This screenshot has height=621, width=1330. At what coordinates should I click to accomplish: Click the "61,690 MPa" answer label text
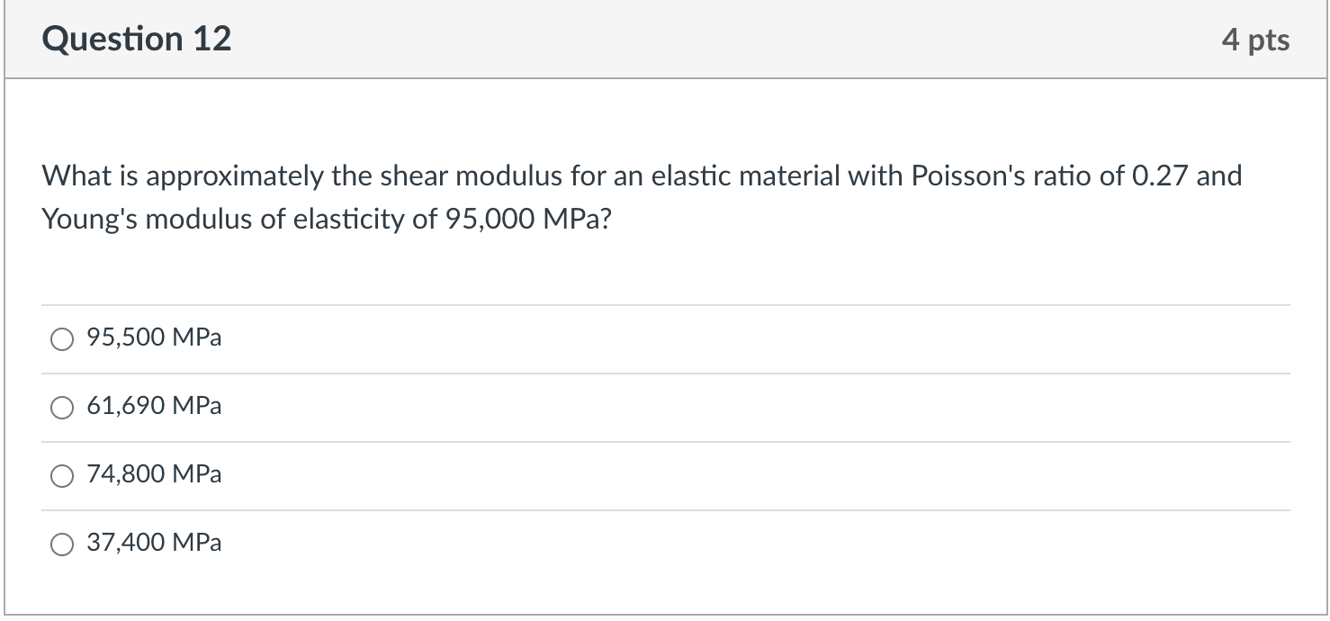[154, 407]
